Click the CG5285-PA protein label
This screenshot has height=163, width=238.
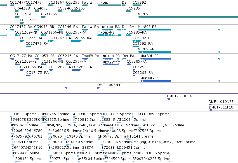click(137, 62)
